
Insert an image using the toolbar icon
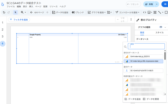(x=150, y=12)
